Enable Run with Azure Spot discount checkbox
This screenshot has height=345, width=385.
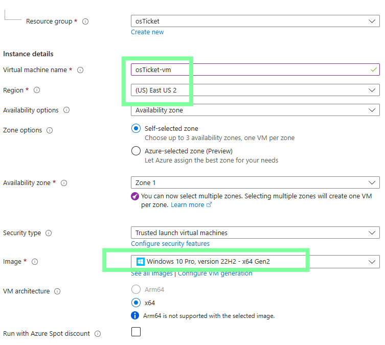tap(136, 332)
